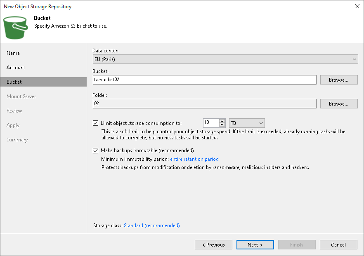Focus the Bucket name field

205,80
